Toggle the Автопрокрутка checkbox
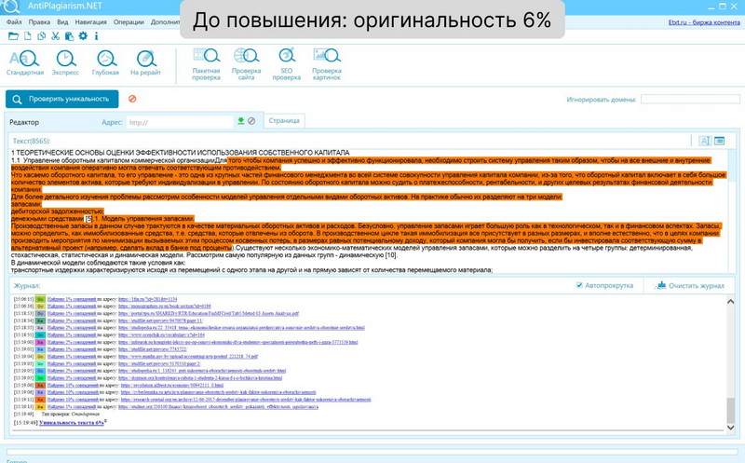This screenshot has height=463, width=745. coord(579,285)
